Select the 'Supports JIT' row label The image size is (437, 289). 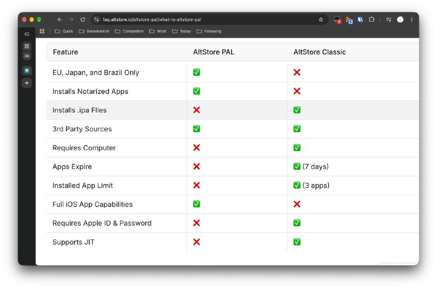(x=73, y=242)
